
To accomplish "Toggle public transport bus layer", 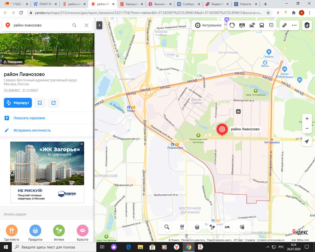I will [x=262, y=25].
